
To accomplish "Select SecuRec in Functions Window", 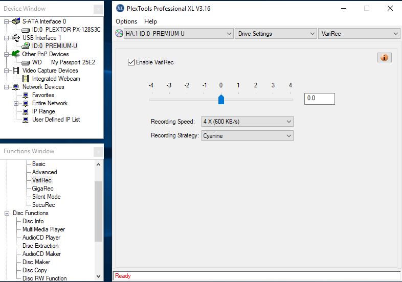I will click(x=43, y=205).
